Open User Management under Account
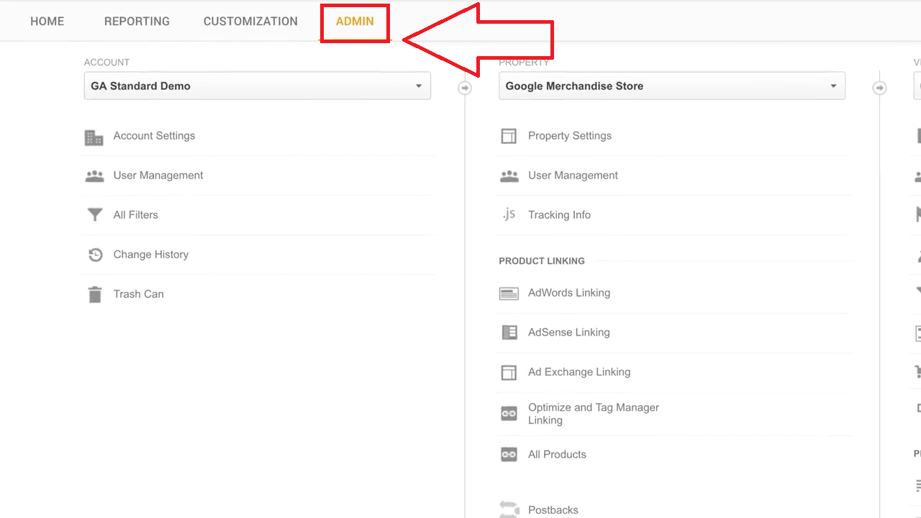The height and width of the screenshot is (518, 921). coord(158,176)
